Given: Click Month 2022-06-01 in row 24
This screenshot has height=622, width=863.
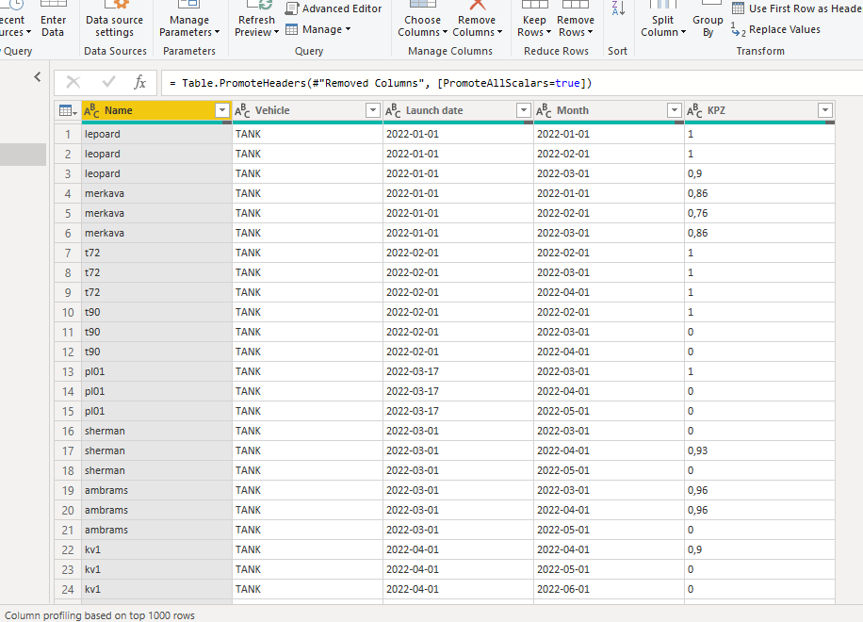Looking at the screenshot, I should click(609, 589).
